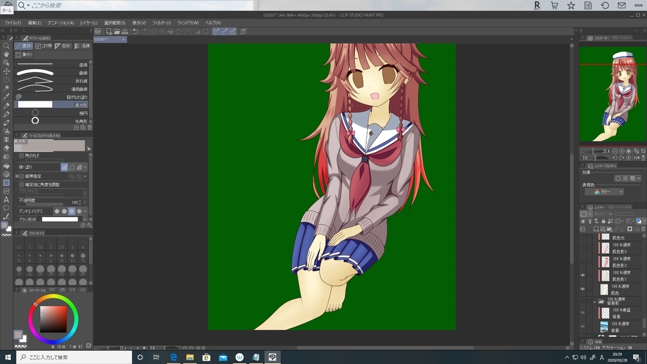Select the 多角形 sub tool

tap(51, 121)
